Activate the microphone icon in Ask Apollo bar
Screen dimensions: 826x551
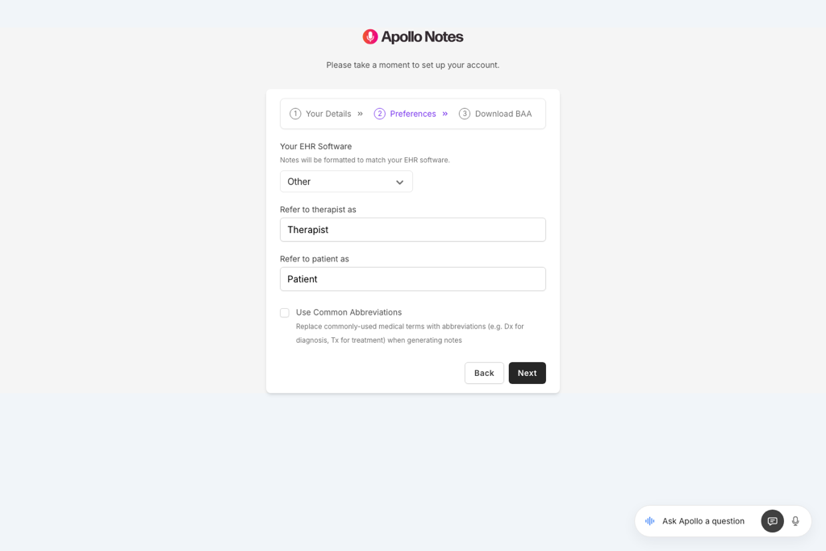point(795,521)
